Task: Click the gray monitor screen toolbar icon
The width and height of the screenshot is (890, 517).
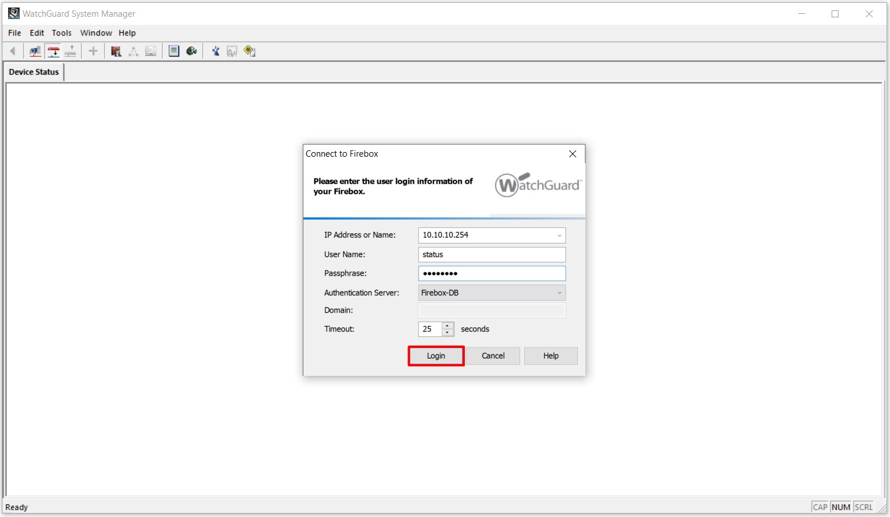Action: 151,51
